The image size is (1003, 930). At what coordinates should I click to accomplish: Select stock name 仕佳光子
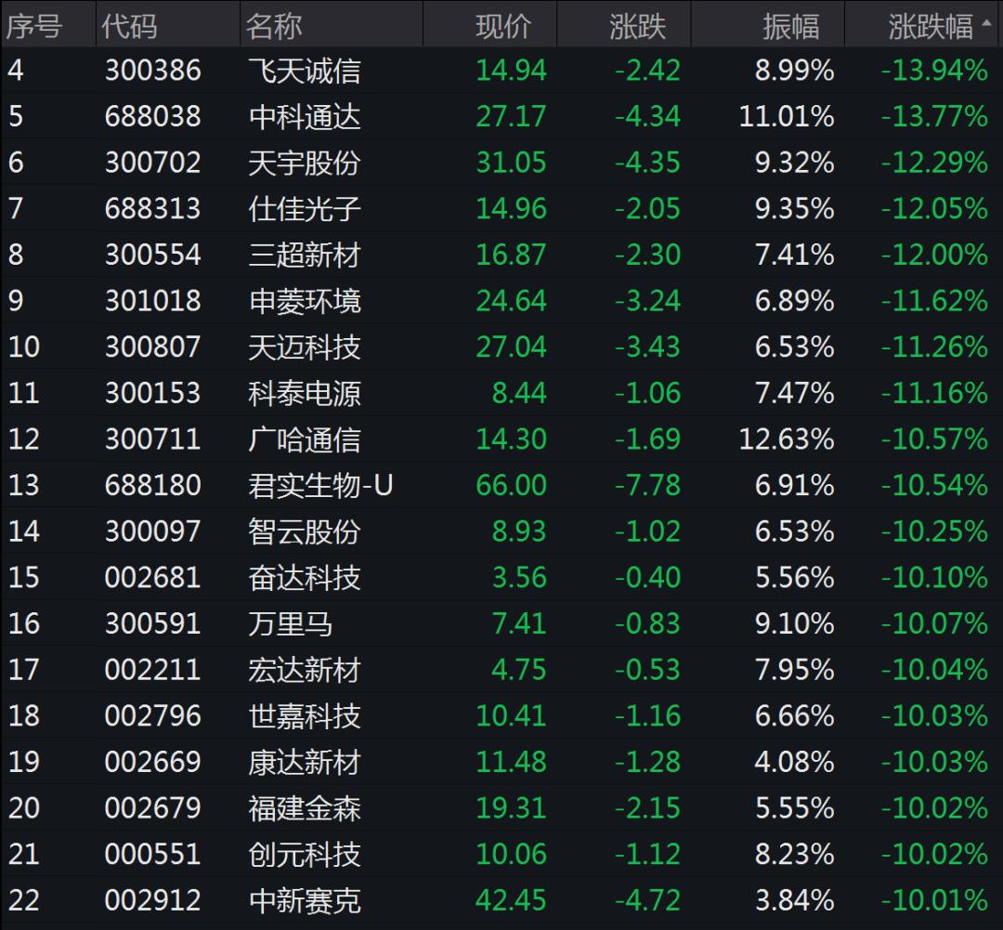point(305,209)
